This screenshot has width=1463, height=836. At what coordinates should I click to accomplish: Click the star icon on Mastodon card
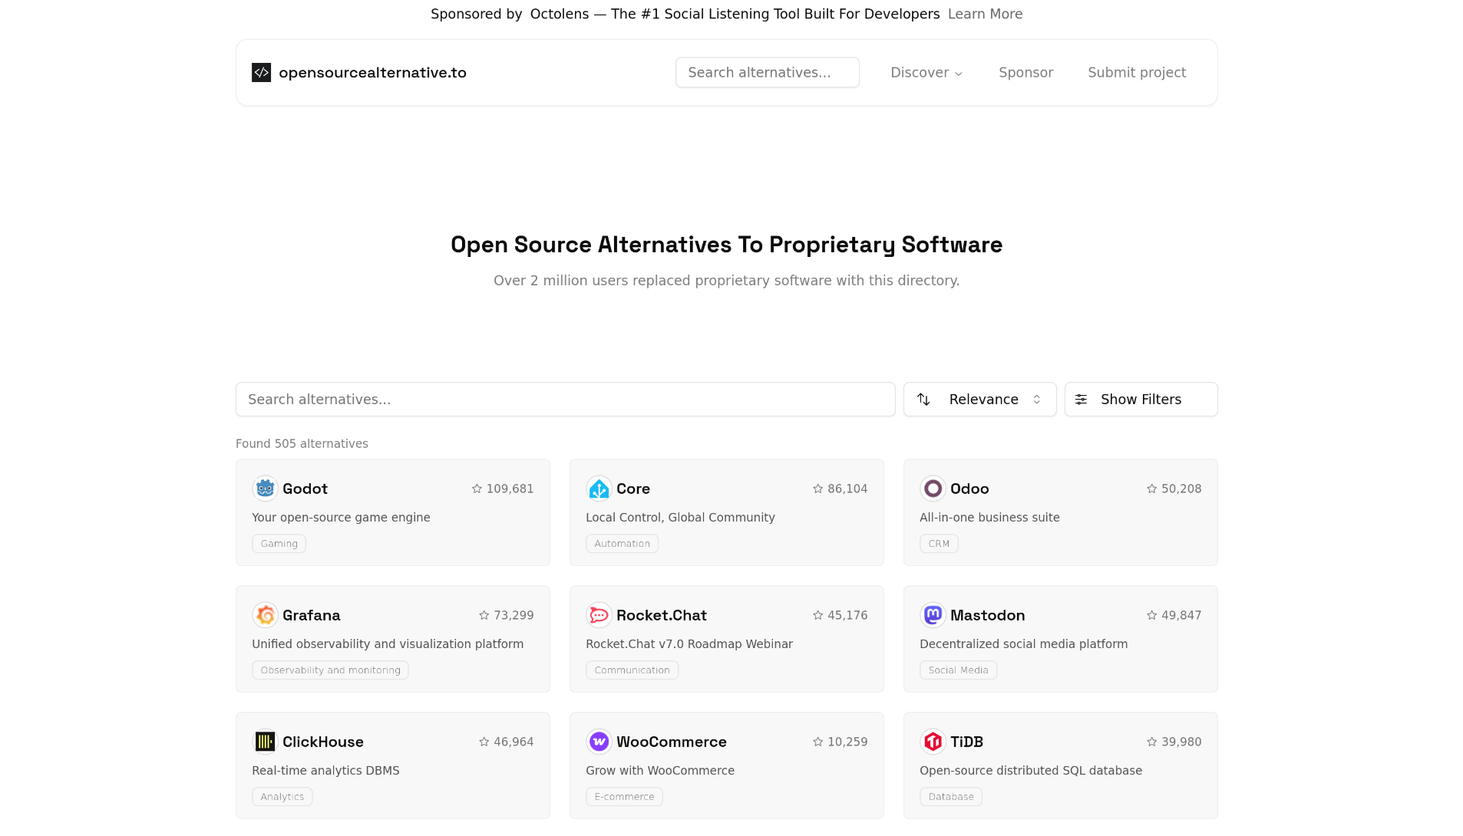1151,615
